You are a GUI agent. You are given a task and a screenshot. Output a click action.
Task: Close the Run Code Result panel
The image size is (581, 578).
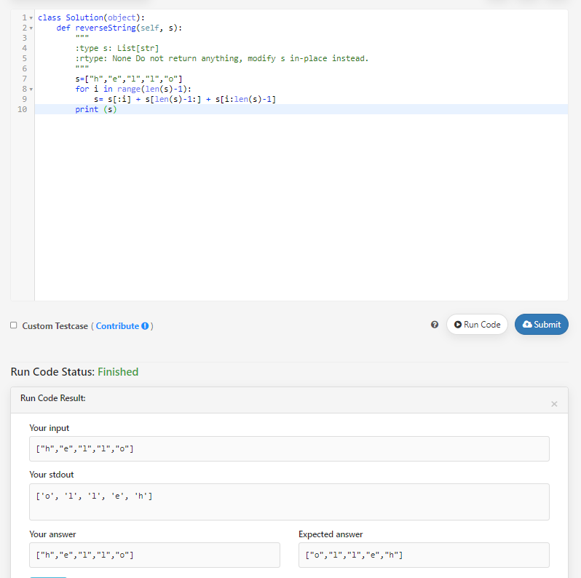(554, 404)
